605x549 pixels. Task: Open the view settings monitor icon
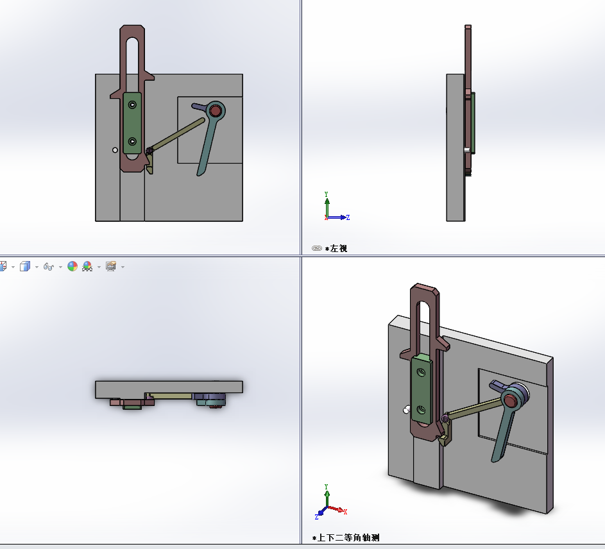coord(111,266)
